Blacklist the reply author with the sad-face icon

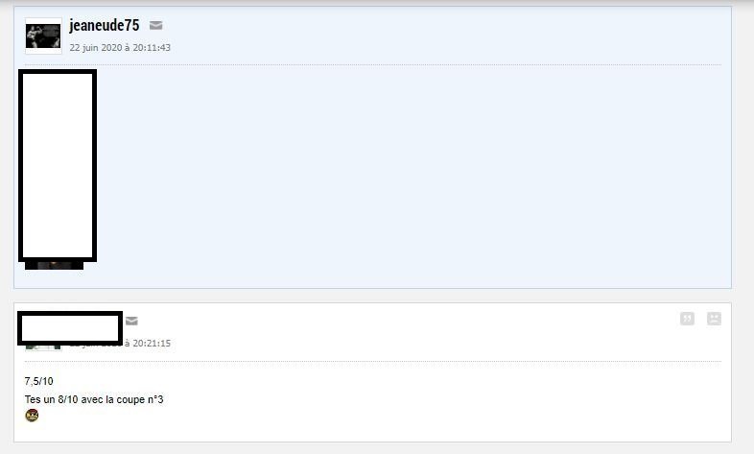tap(714, 319)
